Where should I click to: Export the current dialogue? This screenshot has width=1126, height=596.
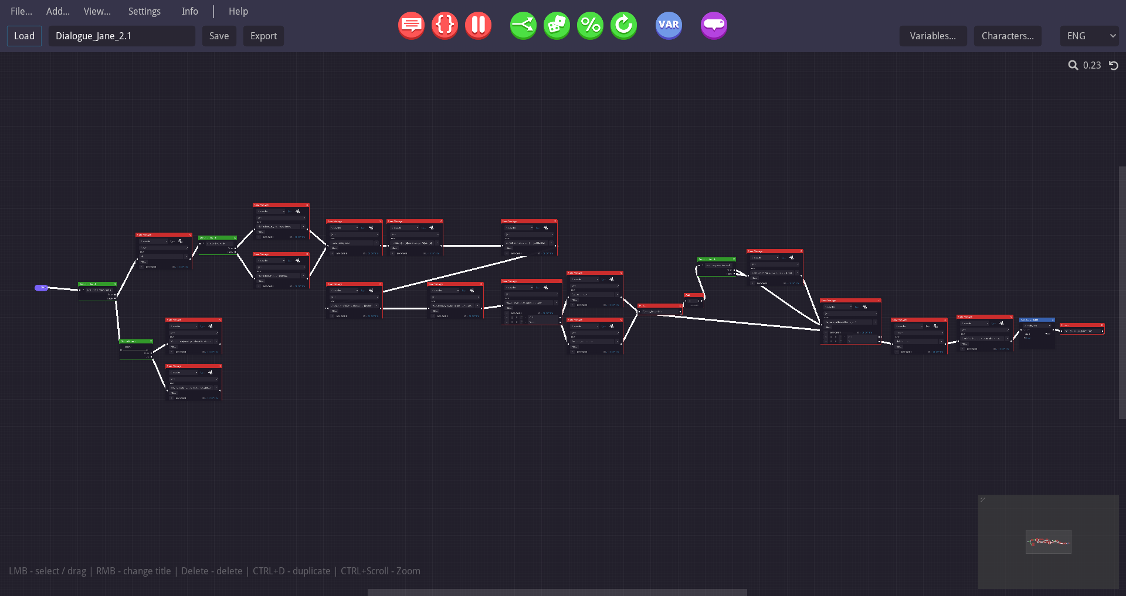click(x=263, y=36)
